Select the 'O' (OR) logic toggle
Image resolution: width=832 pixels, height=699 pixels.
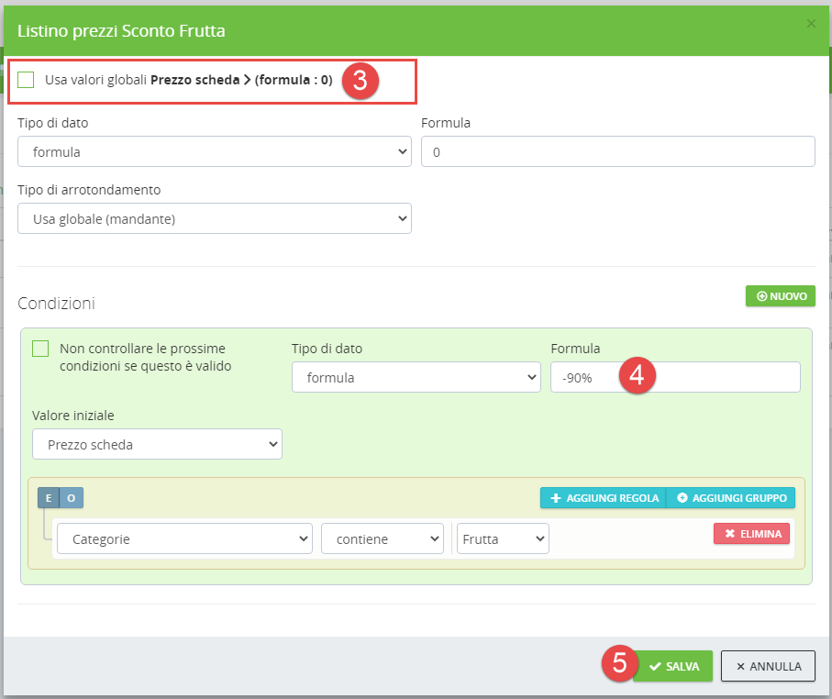(x=72, y=497)
